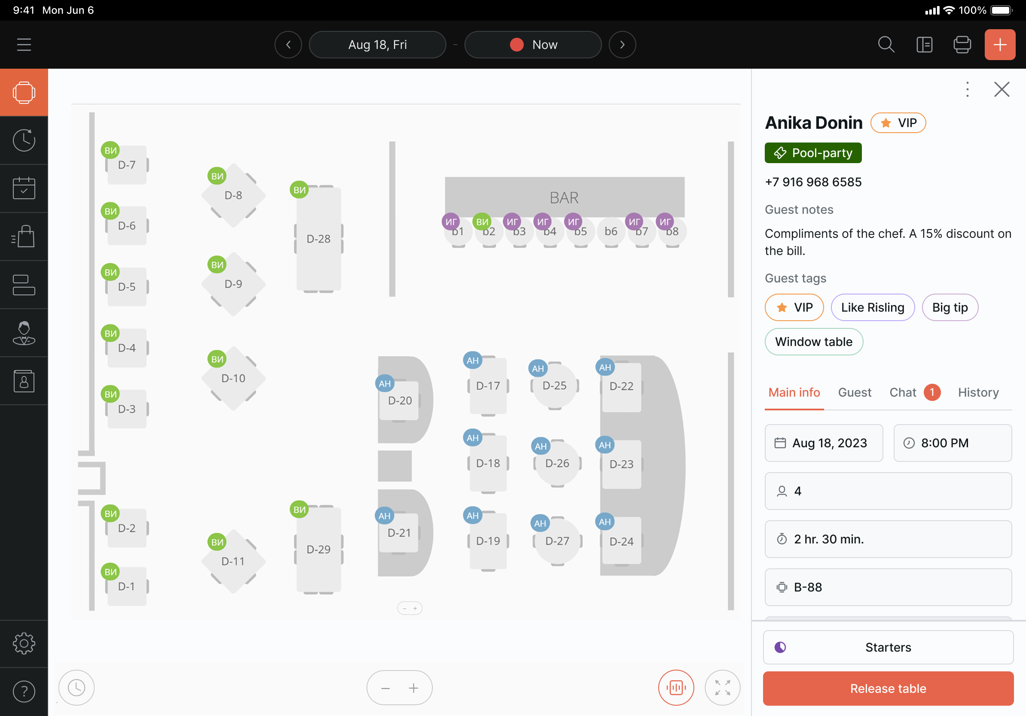Click the Pool-party tag
The width and height of the screenshot is (1026, 716).
click(x=813, y=153)
